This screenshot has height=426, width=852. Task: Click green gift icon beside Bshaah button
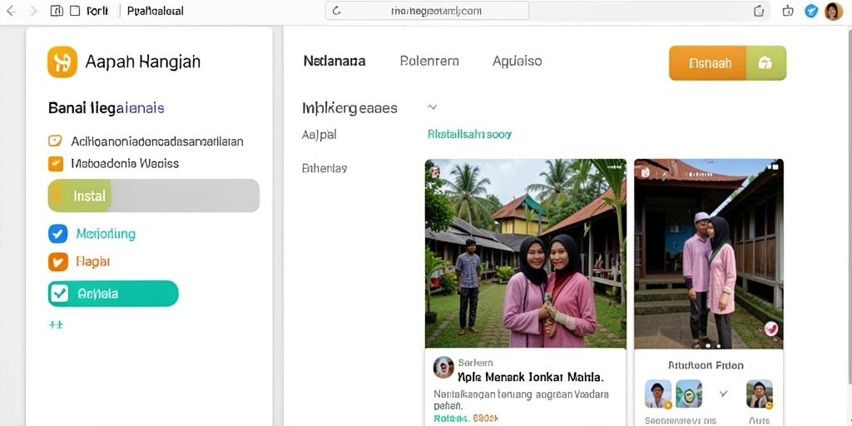766,63
